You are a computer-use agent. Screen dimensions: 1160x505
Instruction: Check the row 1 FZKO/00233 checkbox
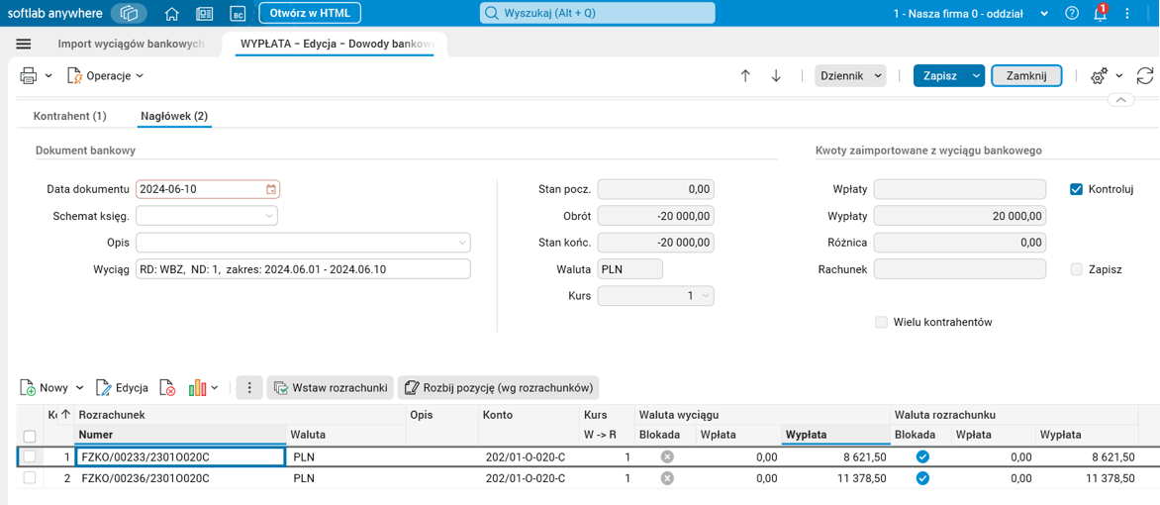[x=30, y=456]
